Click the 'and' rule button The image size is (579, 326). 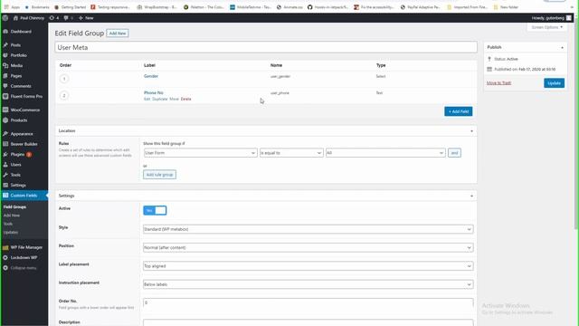click(454, 153)
